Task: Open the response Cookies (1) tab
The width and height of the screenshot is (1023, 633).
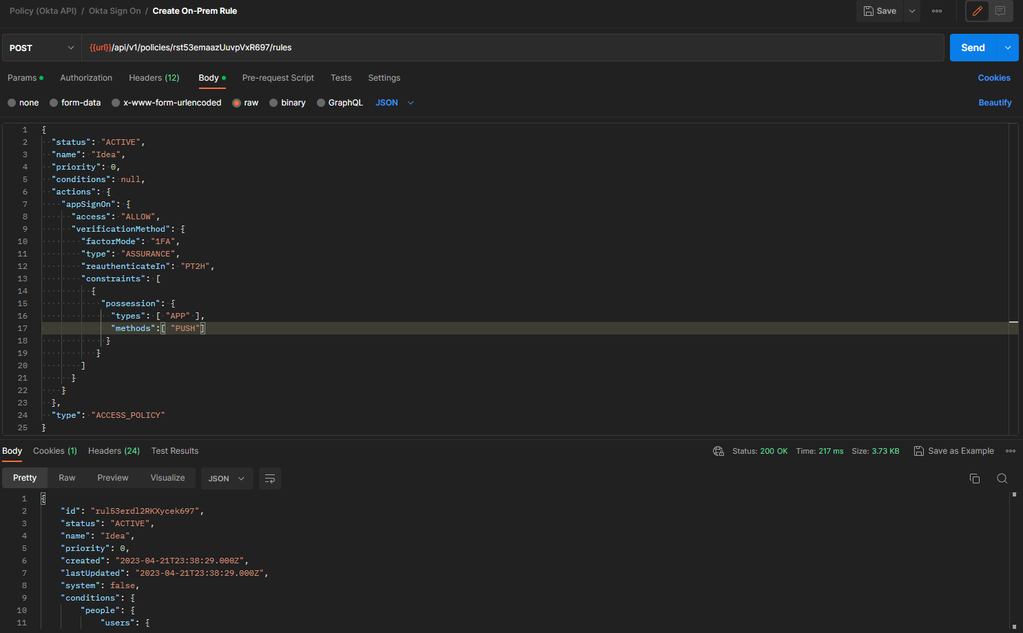Action: [55, 451]
